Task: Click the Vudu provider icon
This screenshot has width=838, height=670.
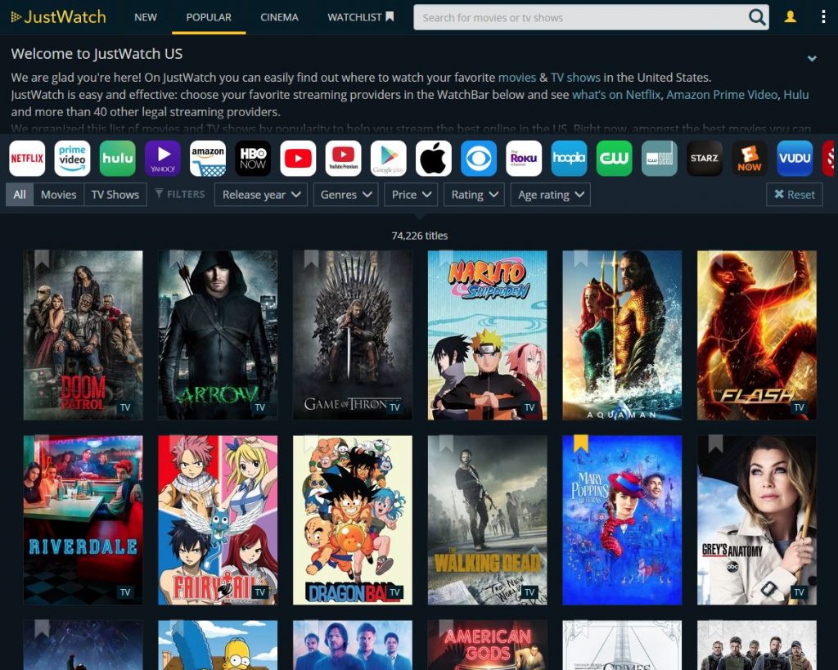Action: point(794,159)
